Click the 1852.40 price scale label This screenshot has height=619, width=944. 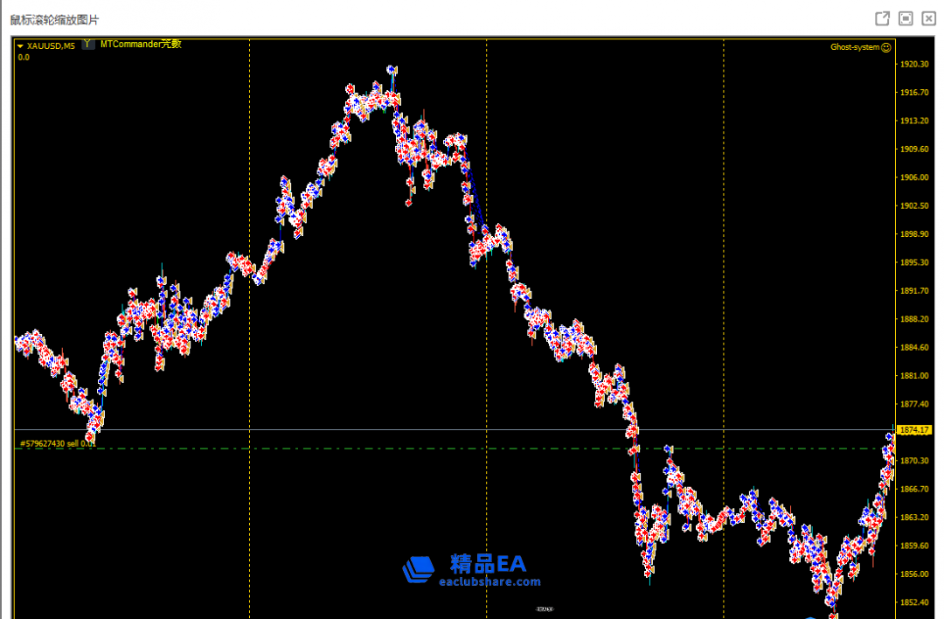(x=913, y=602)
